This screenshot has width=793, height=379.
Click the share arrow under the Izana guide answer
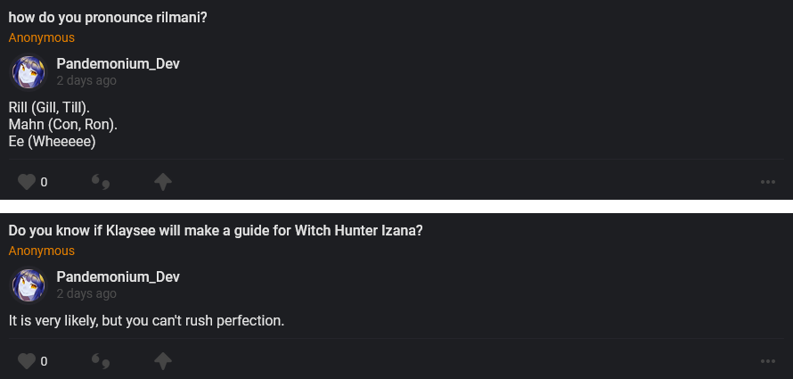point(162,361)
